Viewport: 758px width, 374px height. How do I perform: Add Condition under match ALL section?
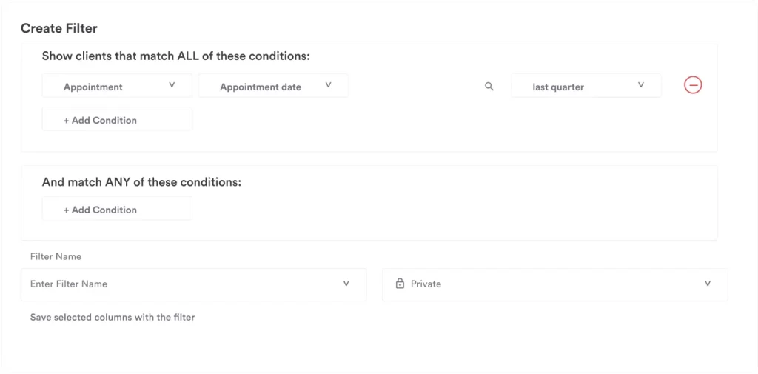coord(117,120)
